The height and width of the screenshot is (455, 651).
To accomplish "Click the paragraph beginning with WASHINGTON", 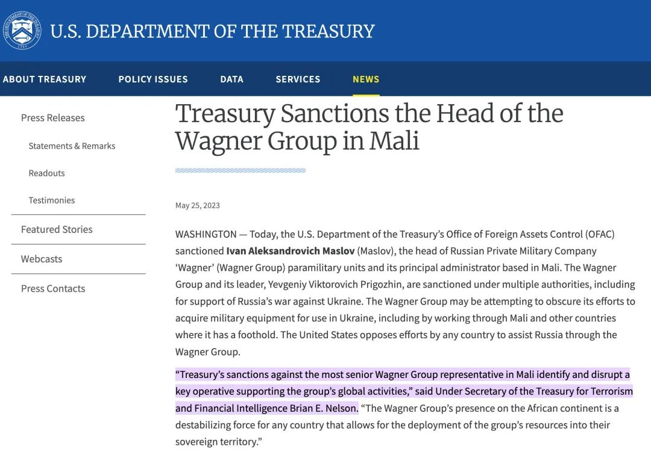I will (x=405, y=293).
